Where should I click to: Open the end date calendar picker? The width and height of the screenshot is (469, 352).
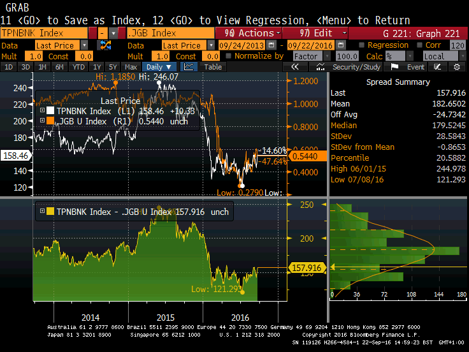tap(340, 45)
